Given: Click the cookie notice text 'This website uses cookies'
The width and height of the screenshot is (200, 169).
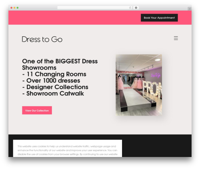Looking at the screenshot, I should (32, 146).
